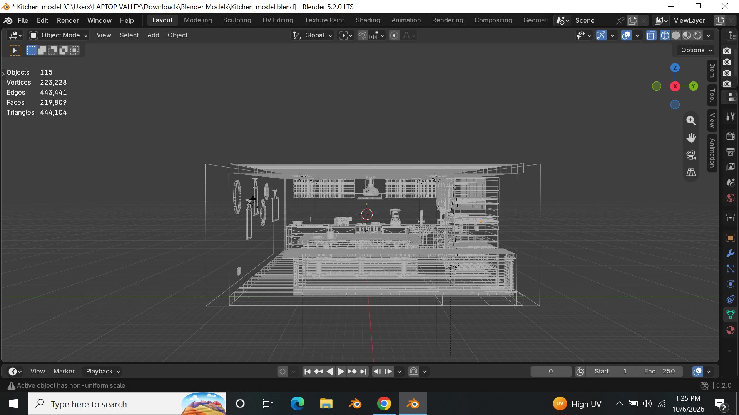This screenshot has height=415, width=739.
Task: Pin the scene with pin icon
Action: pyautogui.click(x=620, y=20)
